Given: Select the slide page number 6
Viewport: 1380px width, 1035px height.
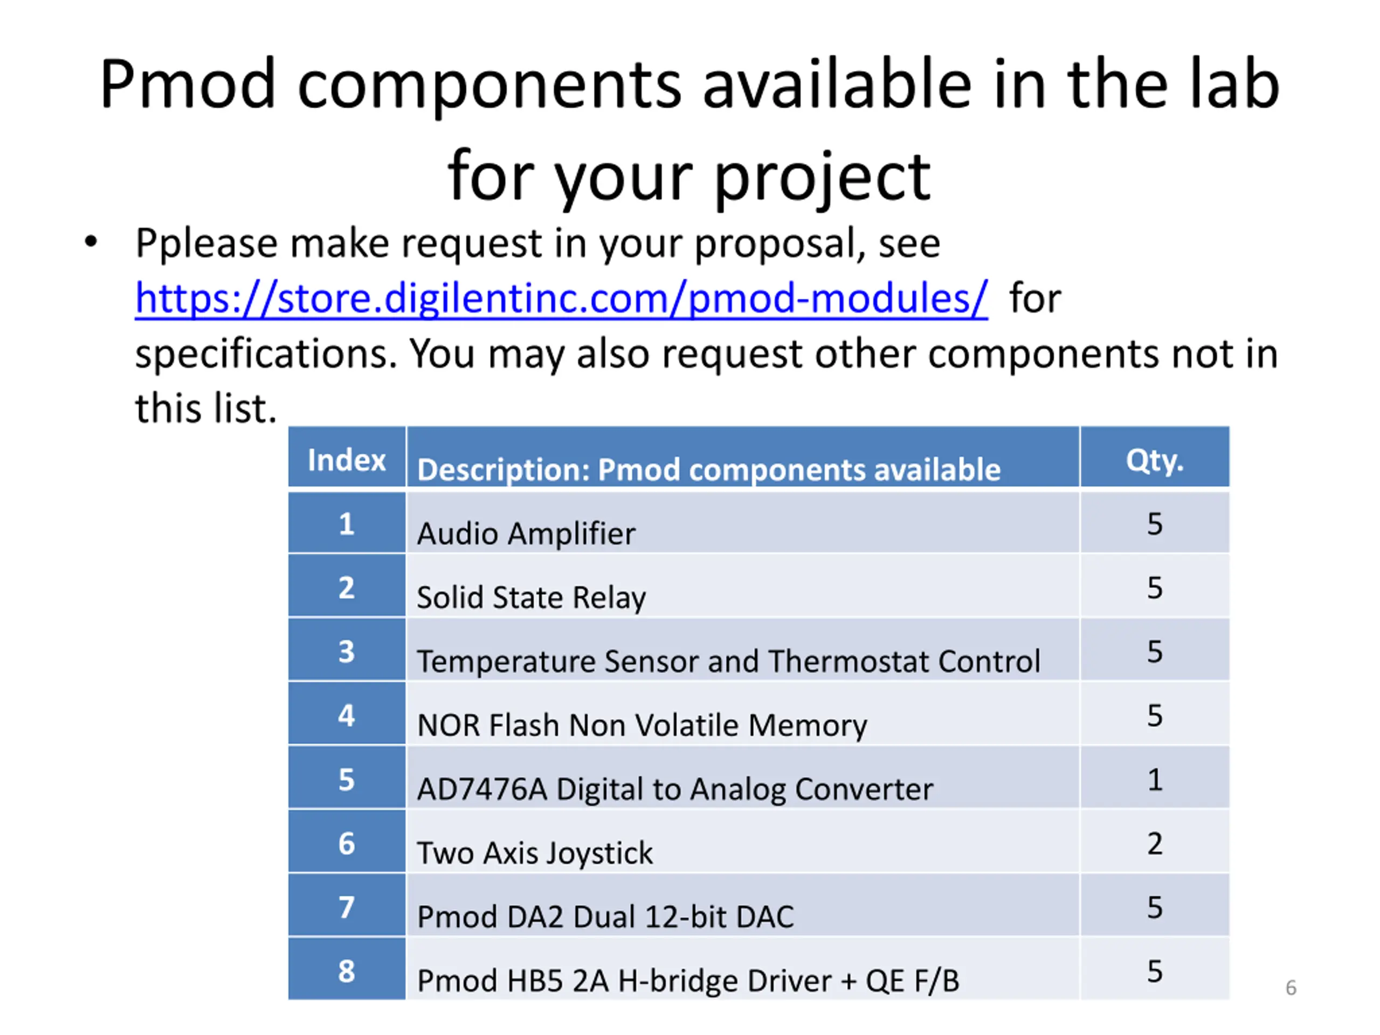Looking at the screenshot, I should tap(1291, 988).
